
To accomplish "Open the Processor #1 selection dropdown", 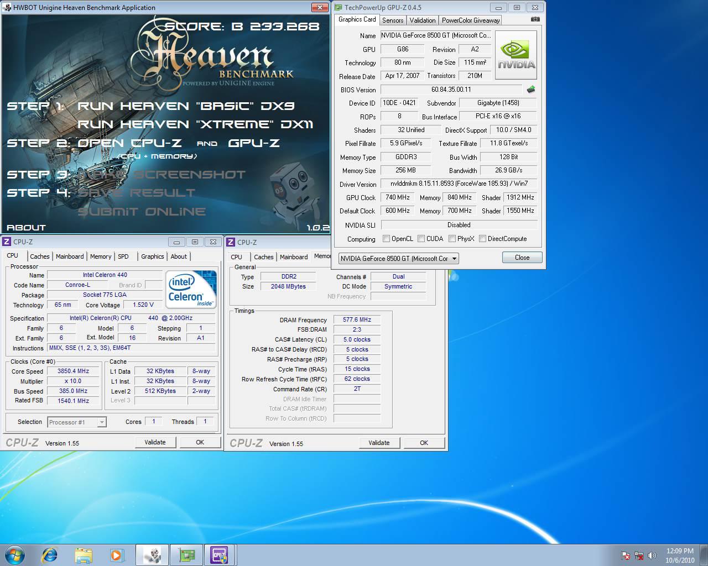I will click(77, 422).
